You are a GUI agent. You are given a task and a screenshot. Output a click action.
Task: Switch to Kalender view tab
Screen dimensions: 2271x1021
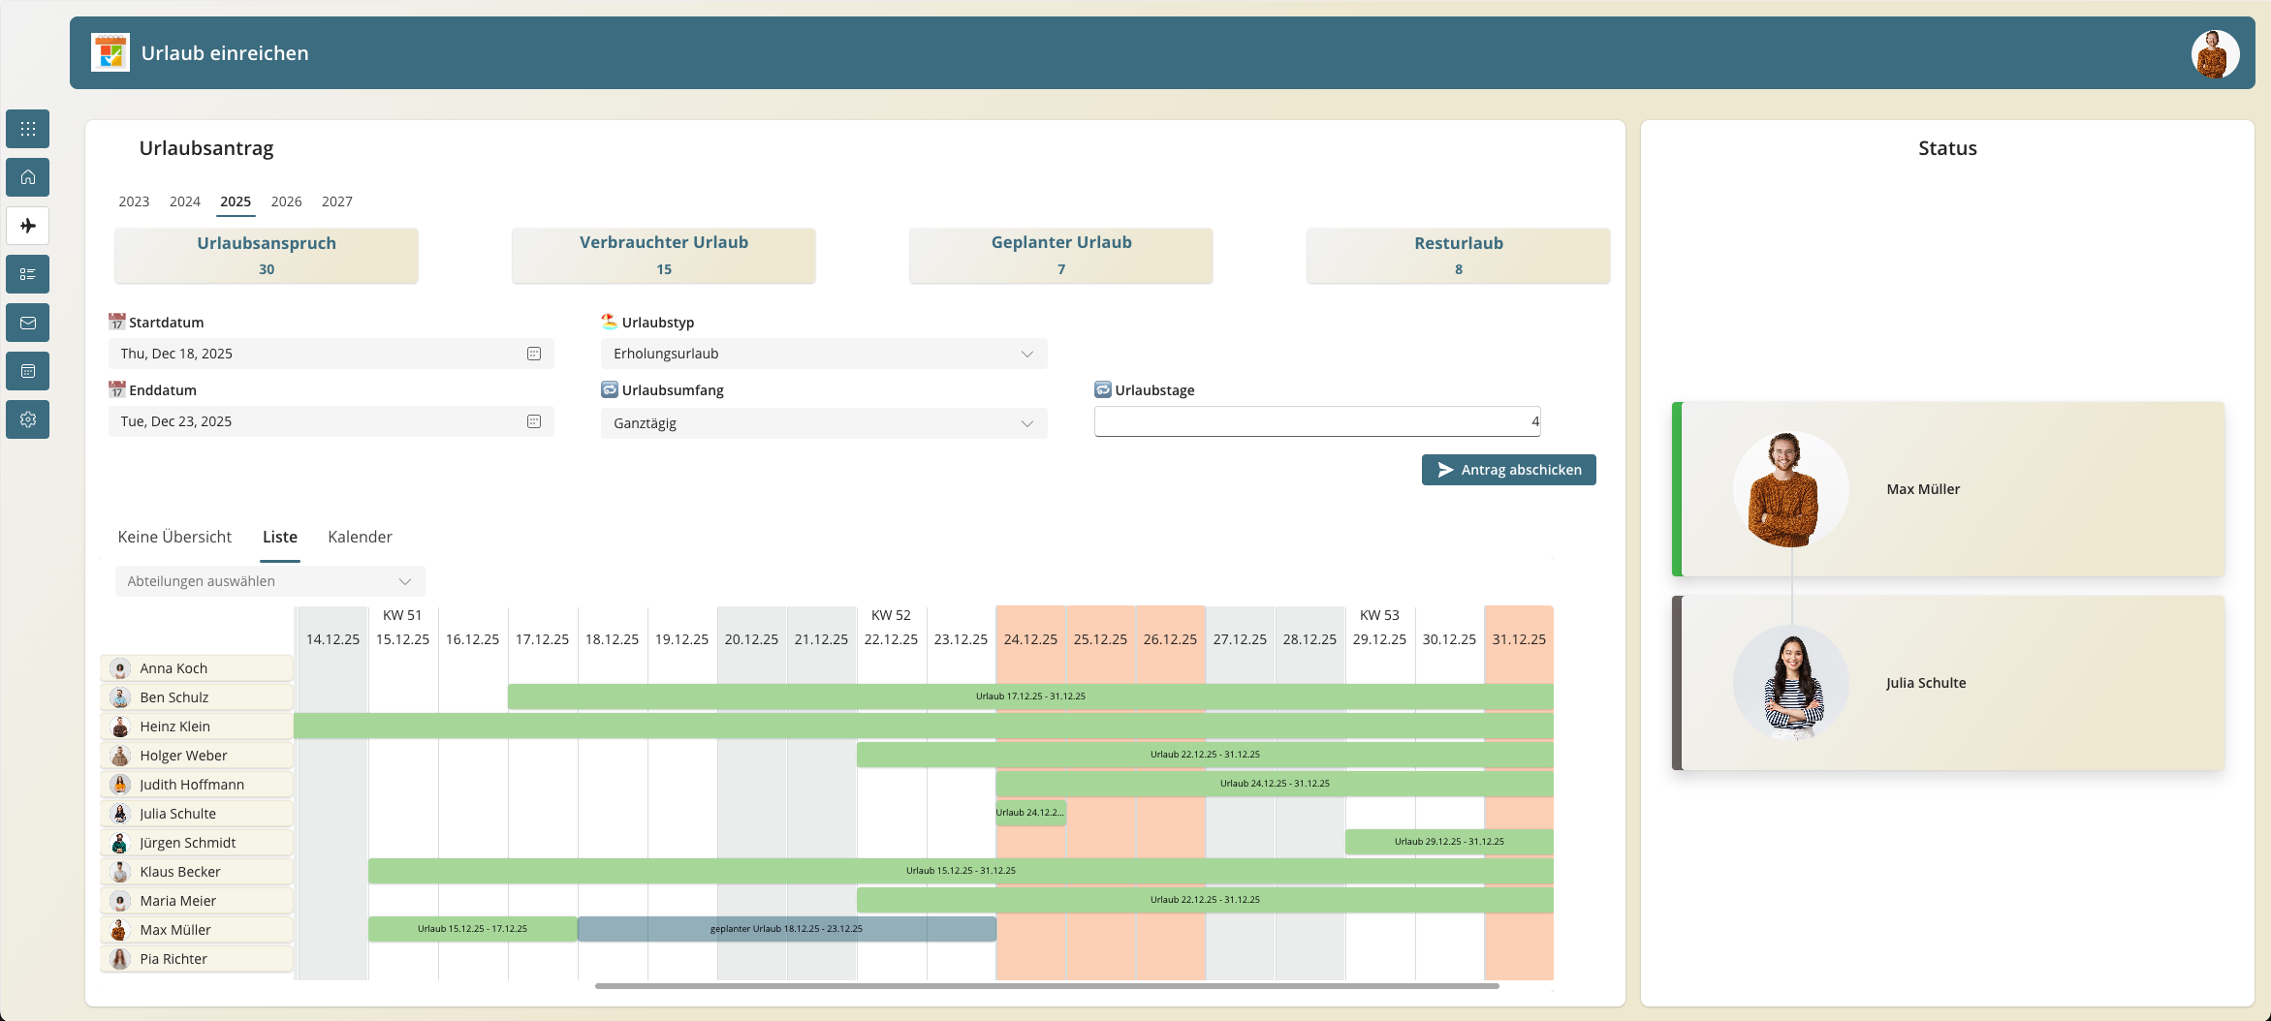pos(360,537)
